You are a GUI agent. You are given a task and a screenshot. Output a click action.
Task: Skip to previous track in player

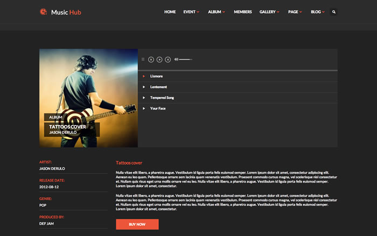pos(151,59)
